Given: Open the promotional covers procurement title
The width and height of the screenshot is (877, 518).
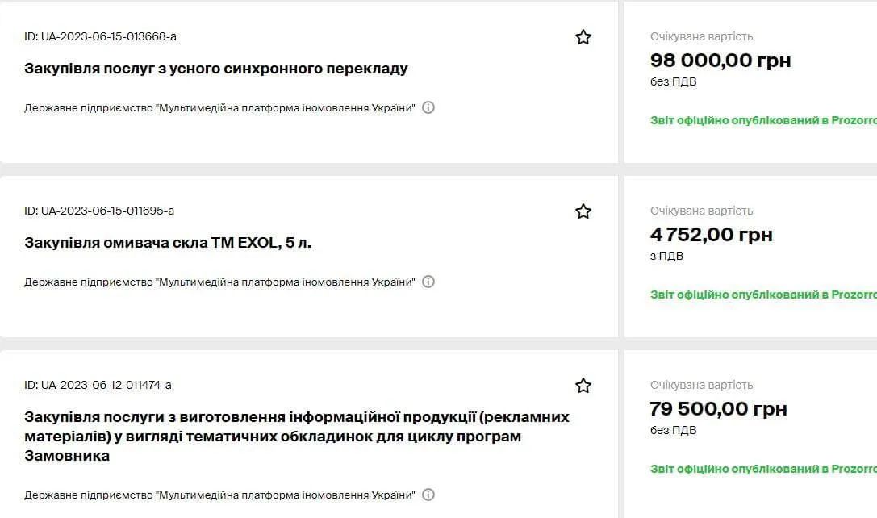Looking at the screenshot, I should 297,436.
